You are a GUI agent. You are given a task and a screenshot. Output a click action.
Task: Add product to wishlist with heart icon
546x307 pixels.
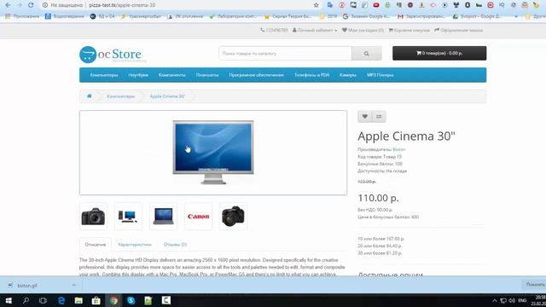[364, 117]
